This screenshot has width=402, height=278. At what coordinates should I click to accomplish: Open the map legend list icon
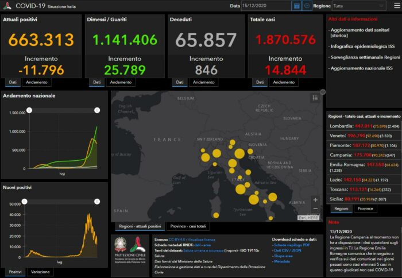click(314, 98)
